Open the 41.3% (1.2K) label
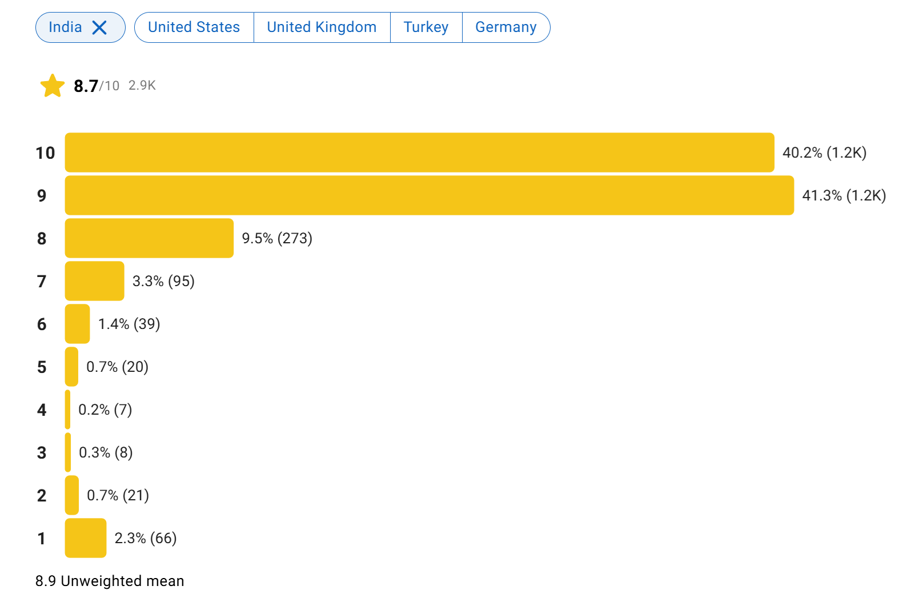Screen dimensions: 907x614 pyautogui.click(x=844, y=195)
